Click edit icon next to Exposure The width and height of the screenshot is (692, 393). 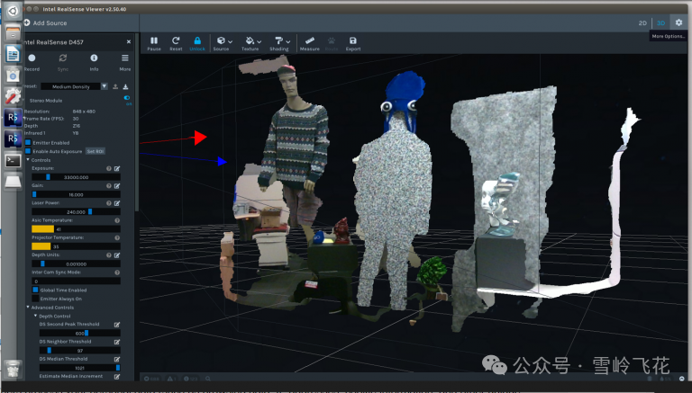pos(117,168)
